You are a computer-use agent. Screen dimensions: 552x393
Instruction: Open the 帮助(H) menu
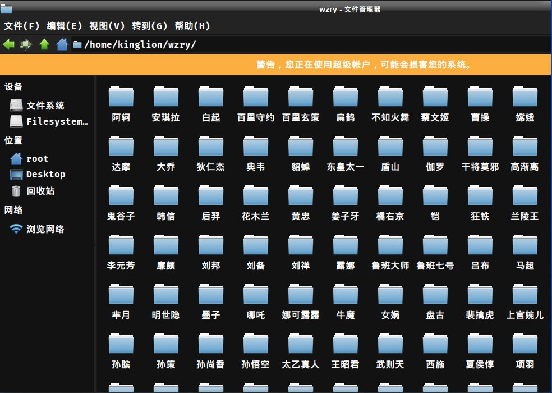(192, 26)
